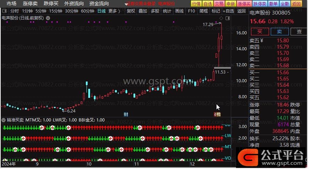309x169 pixels.
Task: Toggle the side panel icon at chart corner
Action: click(228, 18)
